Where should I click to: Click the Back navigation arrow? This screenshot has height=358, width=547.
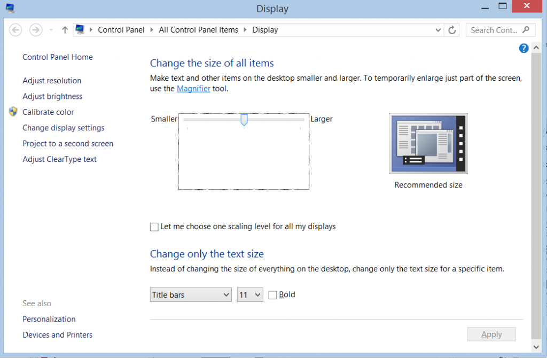15,30
